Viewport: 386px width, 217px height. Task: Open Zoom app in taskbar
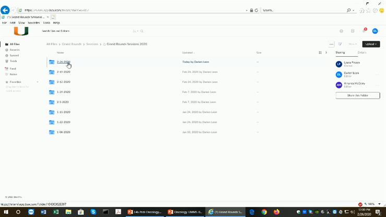pyautogui.click(x=31, y=212)
